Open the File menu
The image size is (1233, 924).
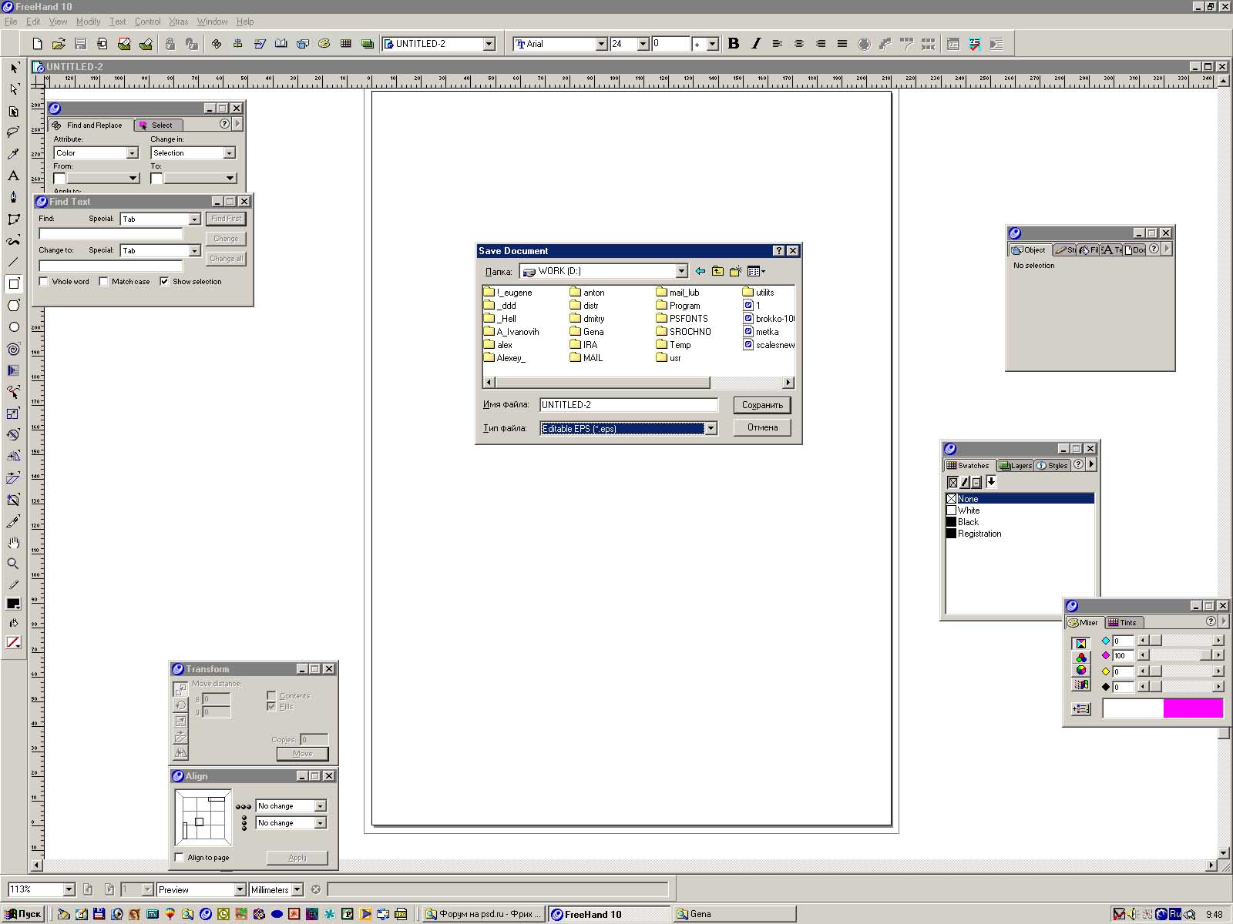click(x=11, y=22)
